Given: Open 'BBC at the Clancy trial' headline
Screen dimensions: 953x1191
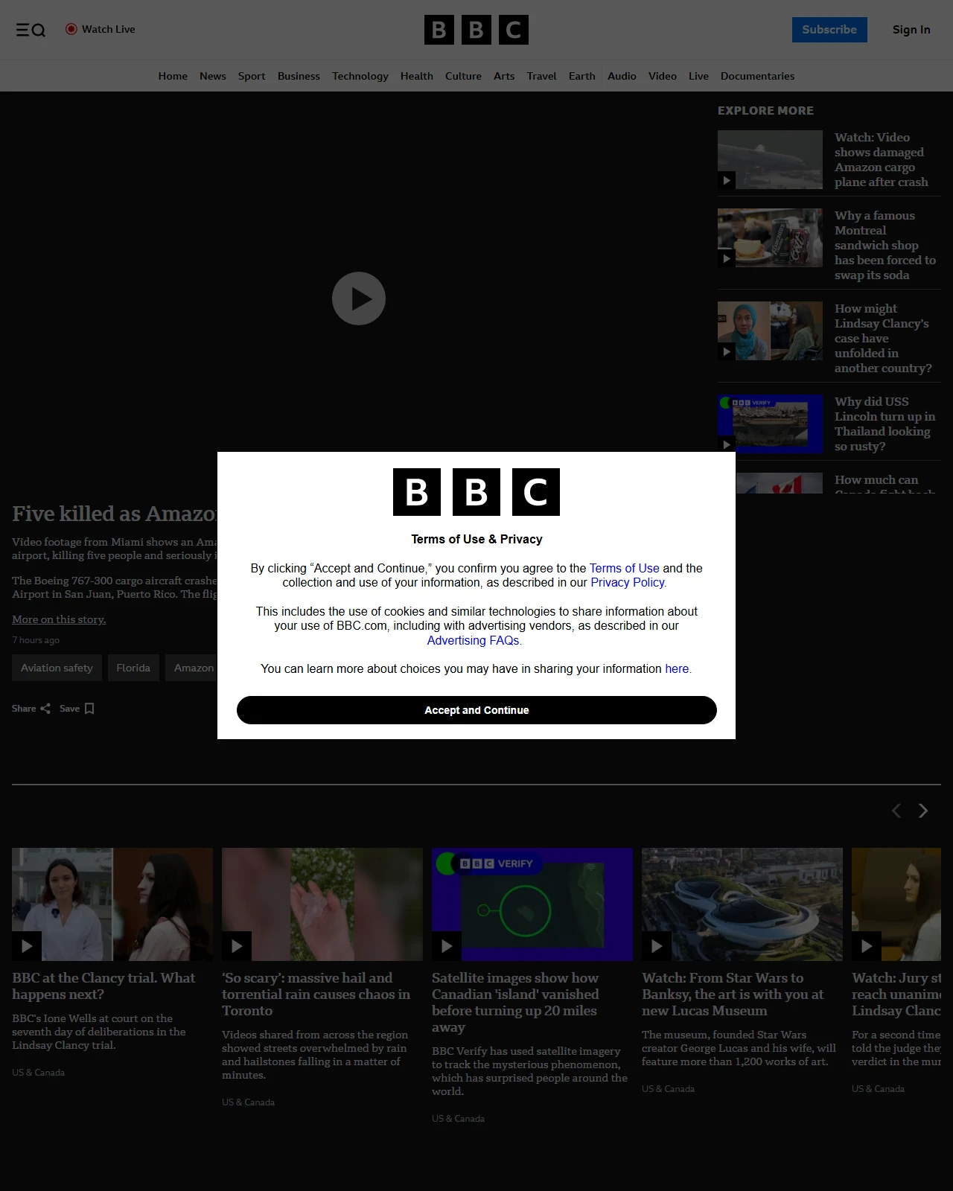Looking at the screenshot, I should click(x=103, y=986).
